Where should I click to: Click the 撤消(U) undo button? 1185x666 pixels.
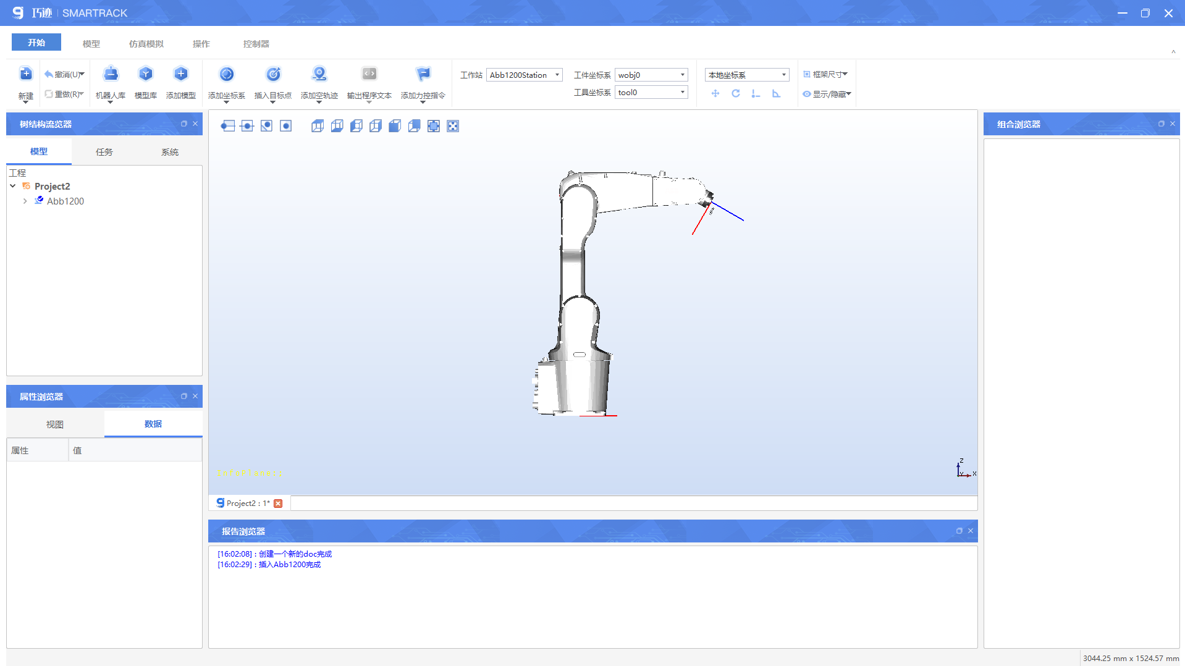64,74
